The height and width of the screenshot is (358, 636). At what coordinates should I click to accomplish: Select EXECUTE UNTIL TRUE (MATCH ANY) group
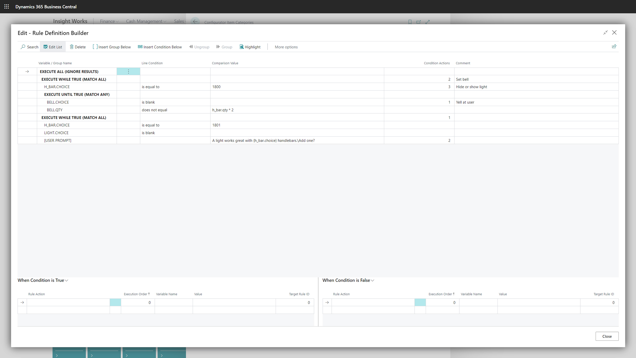(77, 94)
